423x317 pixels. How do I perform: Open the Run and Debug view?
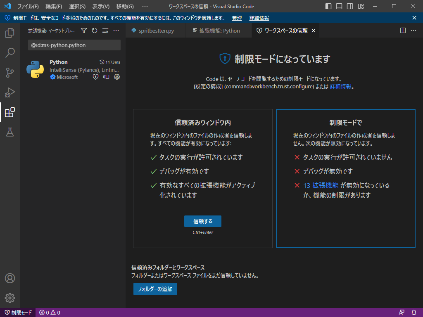(x=10, y=92)
